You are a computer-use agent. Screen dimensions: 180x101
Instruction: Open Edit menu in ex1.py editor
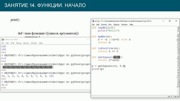point(98,24)
